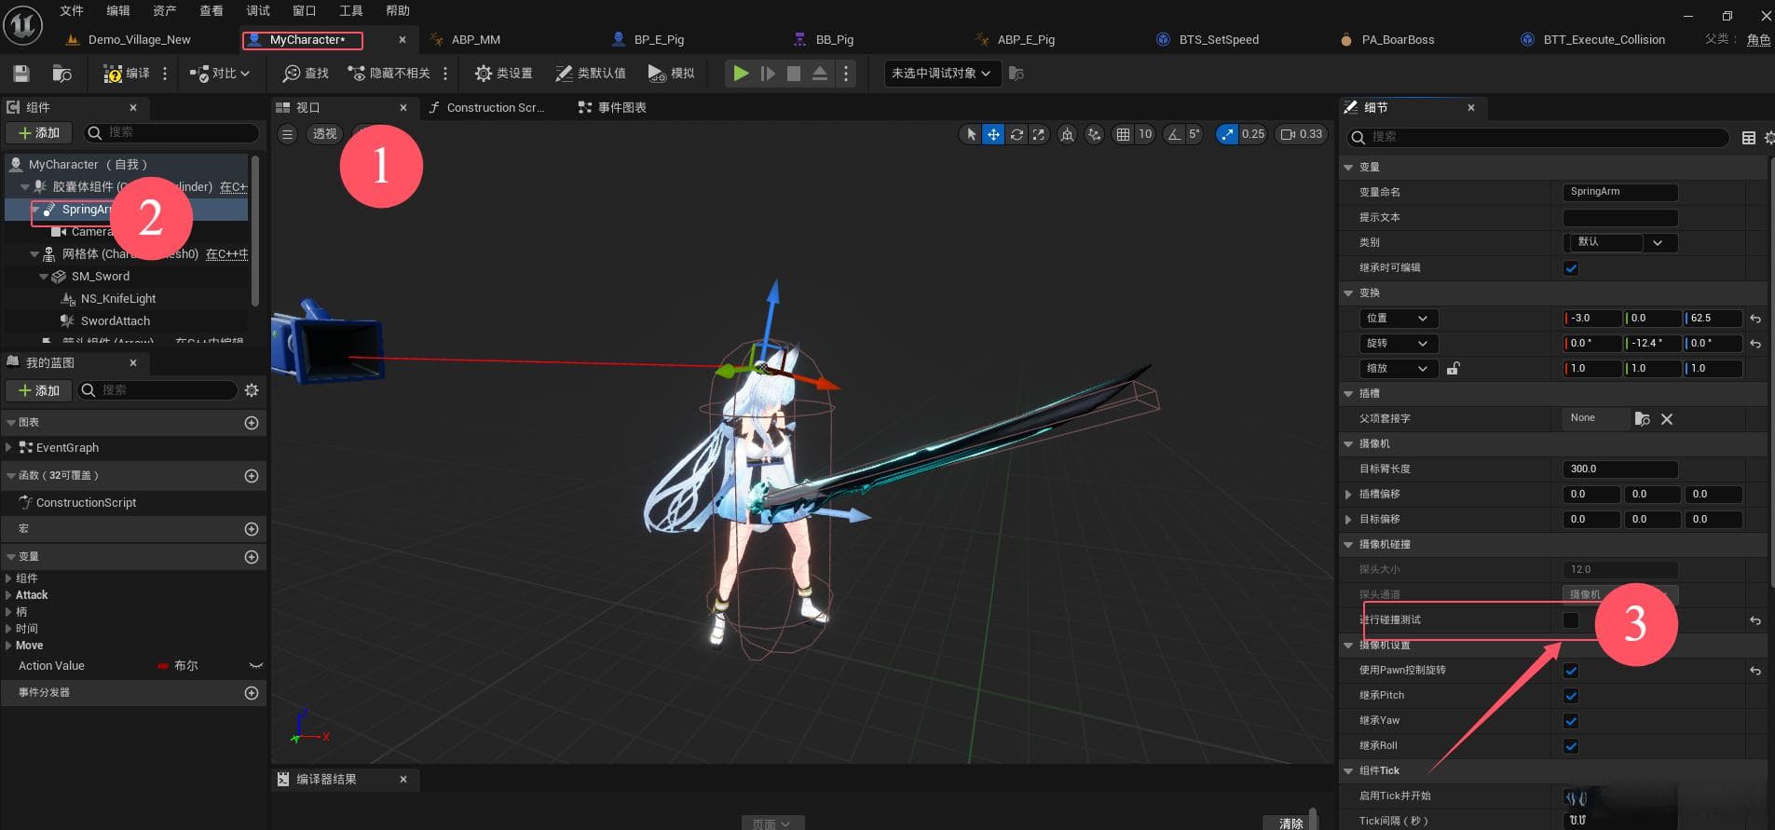Add a new function with plus icon
This screenshot has width=1775, height=830.
pyautogui.click(x=252, y=476)
